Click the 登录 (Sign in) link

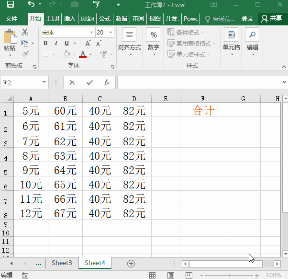pos(247,19)
